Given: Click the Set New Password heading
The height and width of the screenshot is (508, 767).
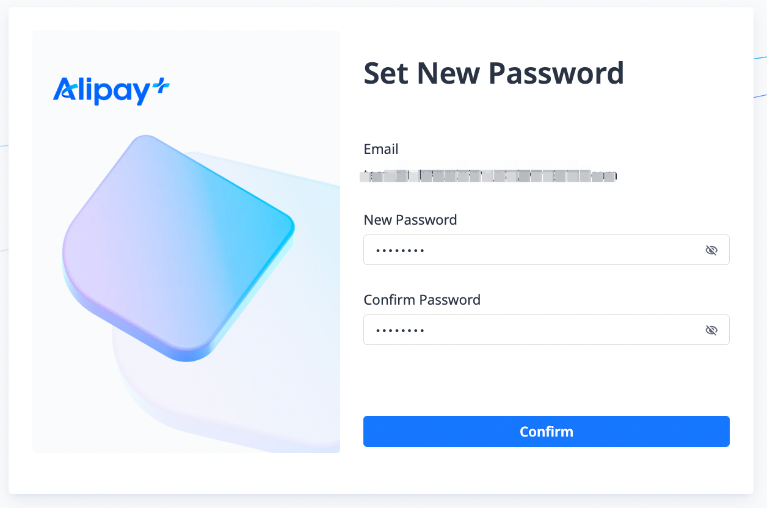Looking at the screenshot, I should [x=493, y=73].
